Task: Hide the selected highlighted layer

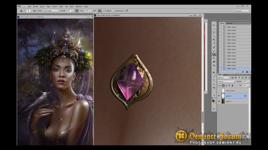Action: click(219, 96)
